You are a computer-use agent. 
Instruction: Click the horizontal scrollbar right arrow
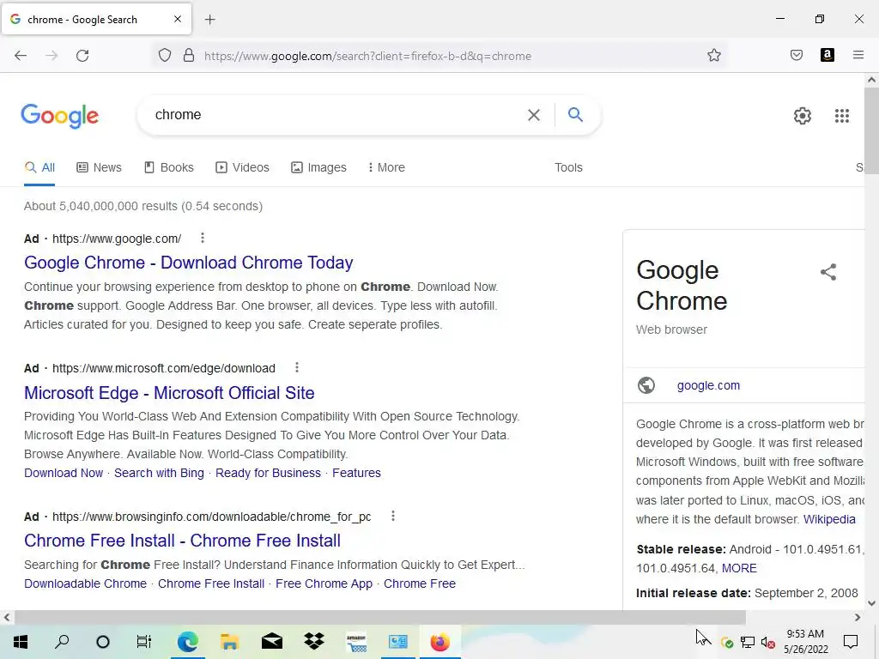tap(858, 617)
